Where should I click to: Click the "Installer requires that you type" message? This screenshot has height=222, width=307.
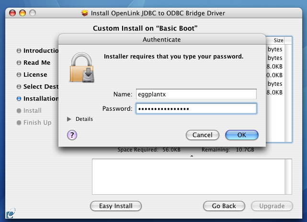click(x=173, y=57)
